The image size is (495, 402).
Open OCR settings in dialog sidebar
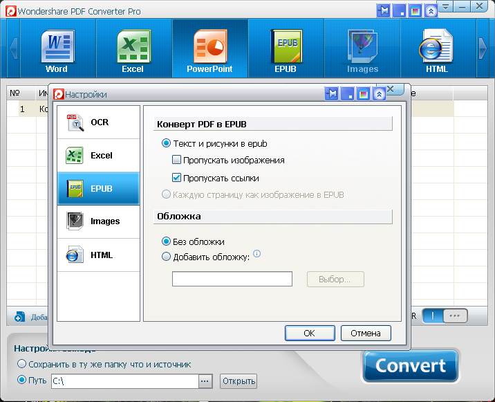click(98, 122)
